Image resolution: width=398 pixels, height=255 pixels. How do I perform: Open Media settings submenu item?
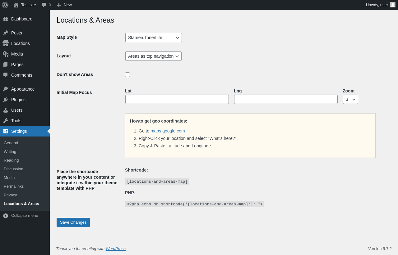tap(9, 178)
